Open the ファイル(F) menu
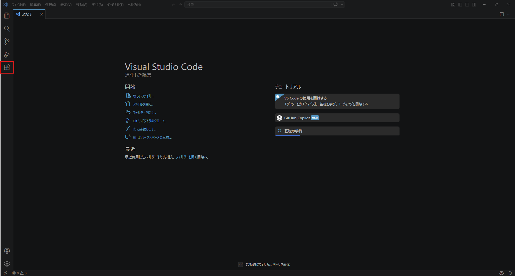 point(19,5)
